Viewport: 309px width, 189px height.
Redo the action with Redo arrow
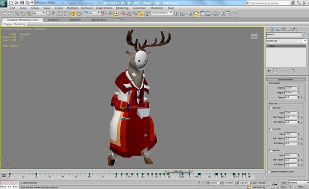[x=10, y=14]
